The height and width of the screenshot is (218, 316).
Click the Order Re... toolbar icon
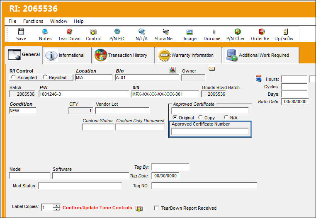coord(262,31)
